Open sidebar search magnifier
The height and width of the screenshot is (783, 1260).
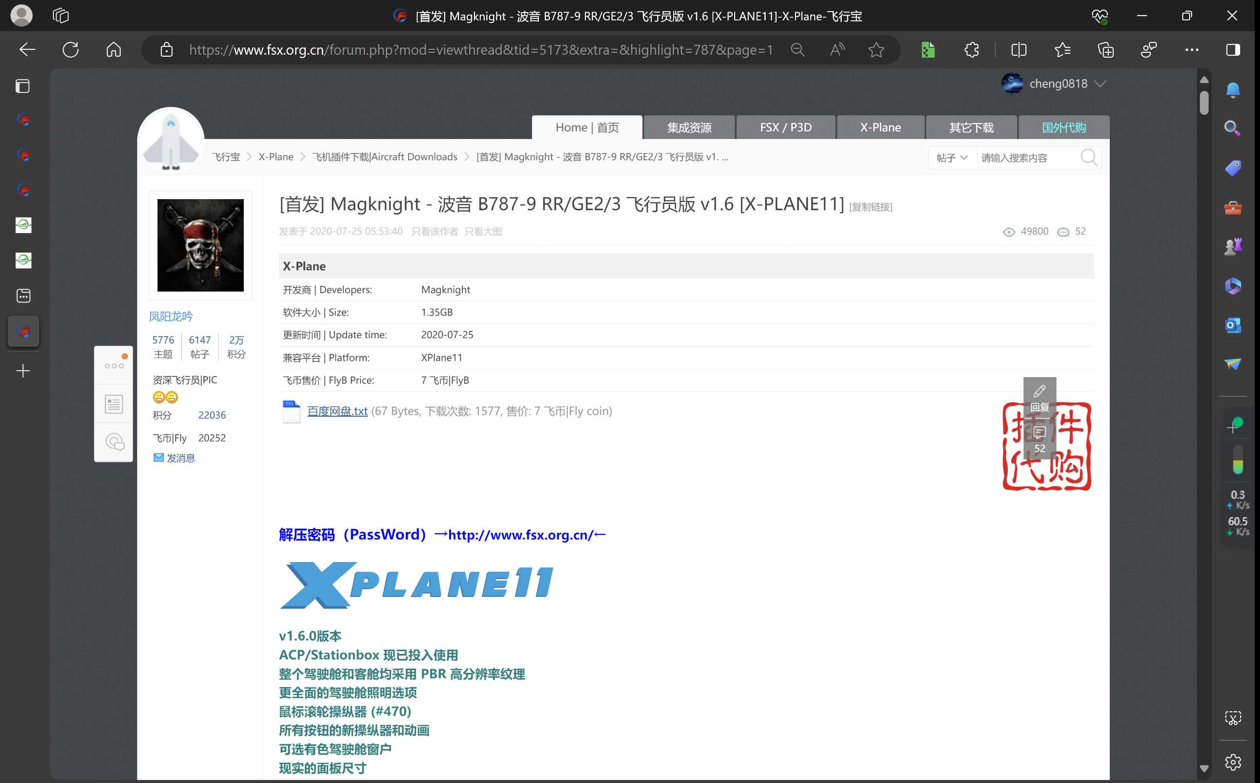pos(1233,128)
